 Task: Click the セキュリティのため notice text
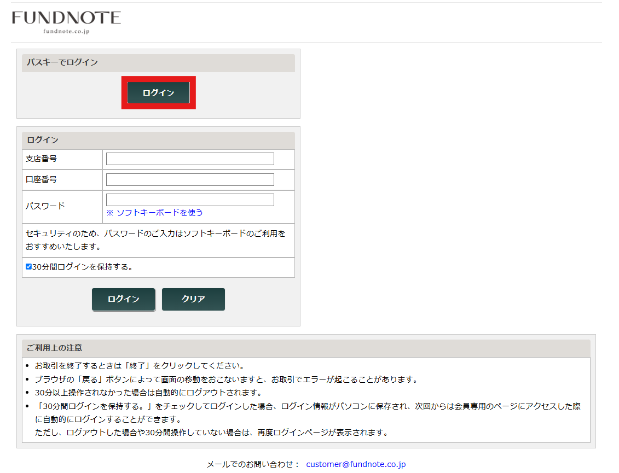tap(155, 240)
